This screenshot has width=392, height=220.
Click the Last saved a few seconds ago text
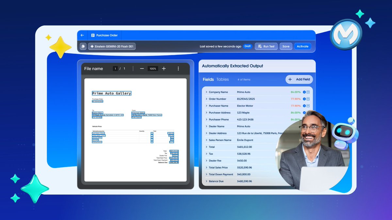[220, 46]
